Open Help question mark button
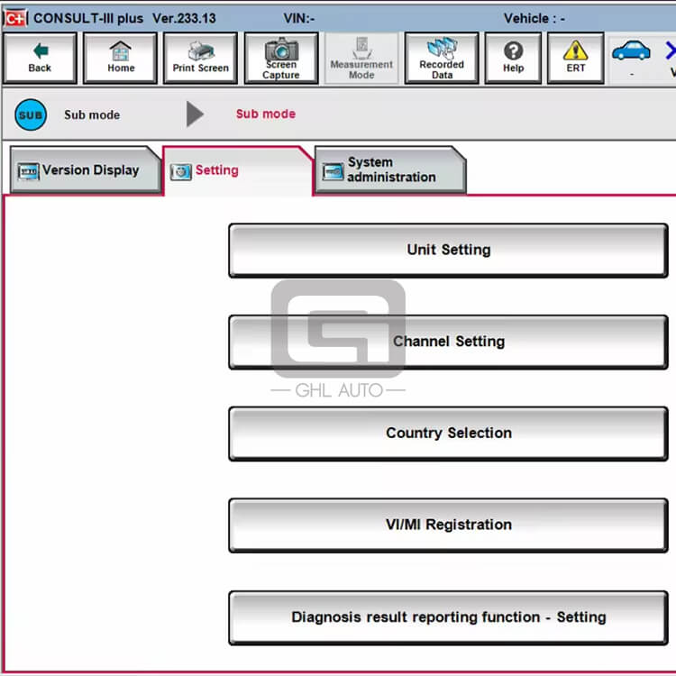Viewport: 676px width, 676px height. point(513,59)
